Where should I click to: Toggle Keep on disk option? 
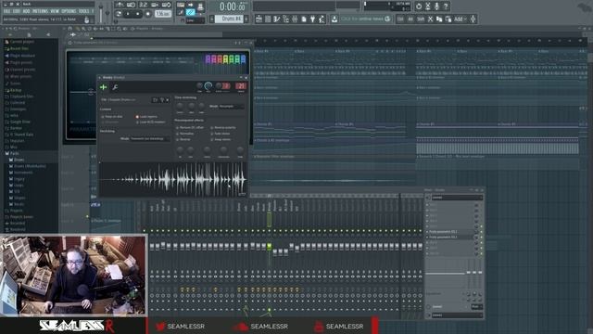pos(112,117)
